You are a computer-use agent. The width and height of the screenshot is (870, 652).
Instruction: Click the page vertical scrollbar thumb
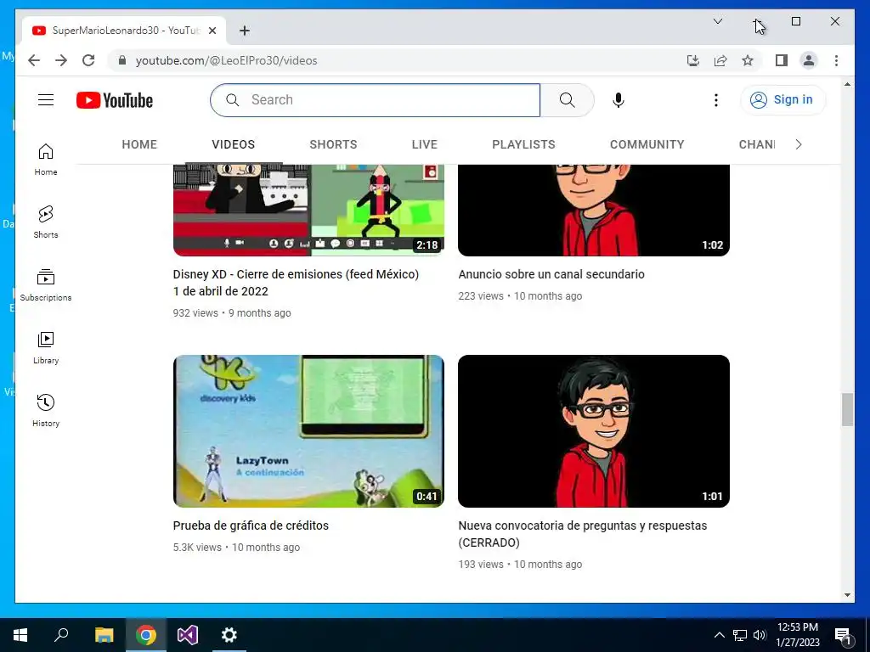click(x=847, y=410)
